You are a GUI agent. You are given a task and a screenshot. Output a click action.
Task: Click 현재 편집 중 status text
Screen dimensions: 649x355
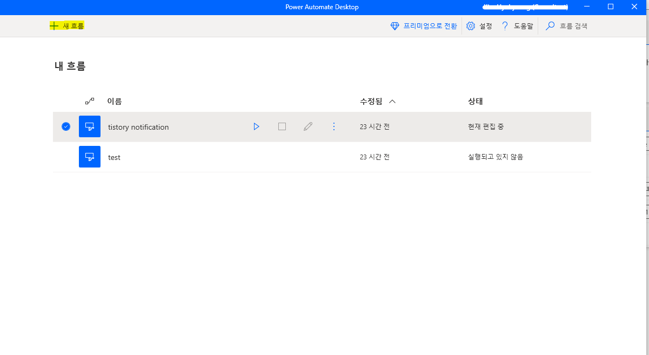point(486,127)
